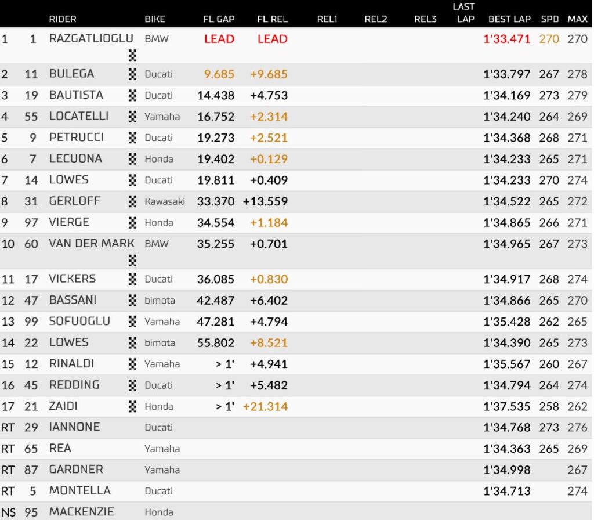This screenshot has width=594, height=520.
Task: Select rider name MACKENZIE
Action: click(81, 512)
